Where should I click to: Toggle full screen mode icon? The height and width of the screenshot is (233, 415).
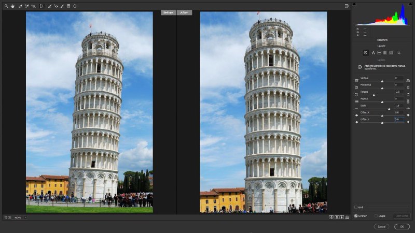click(347, 6)
